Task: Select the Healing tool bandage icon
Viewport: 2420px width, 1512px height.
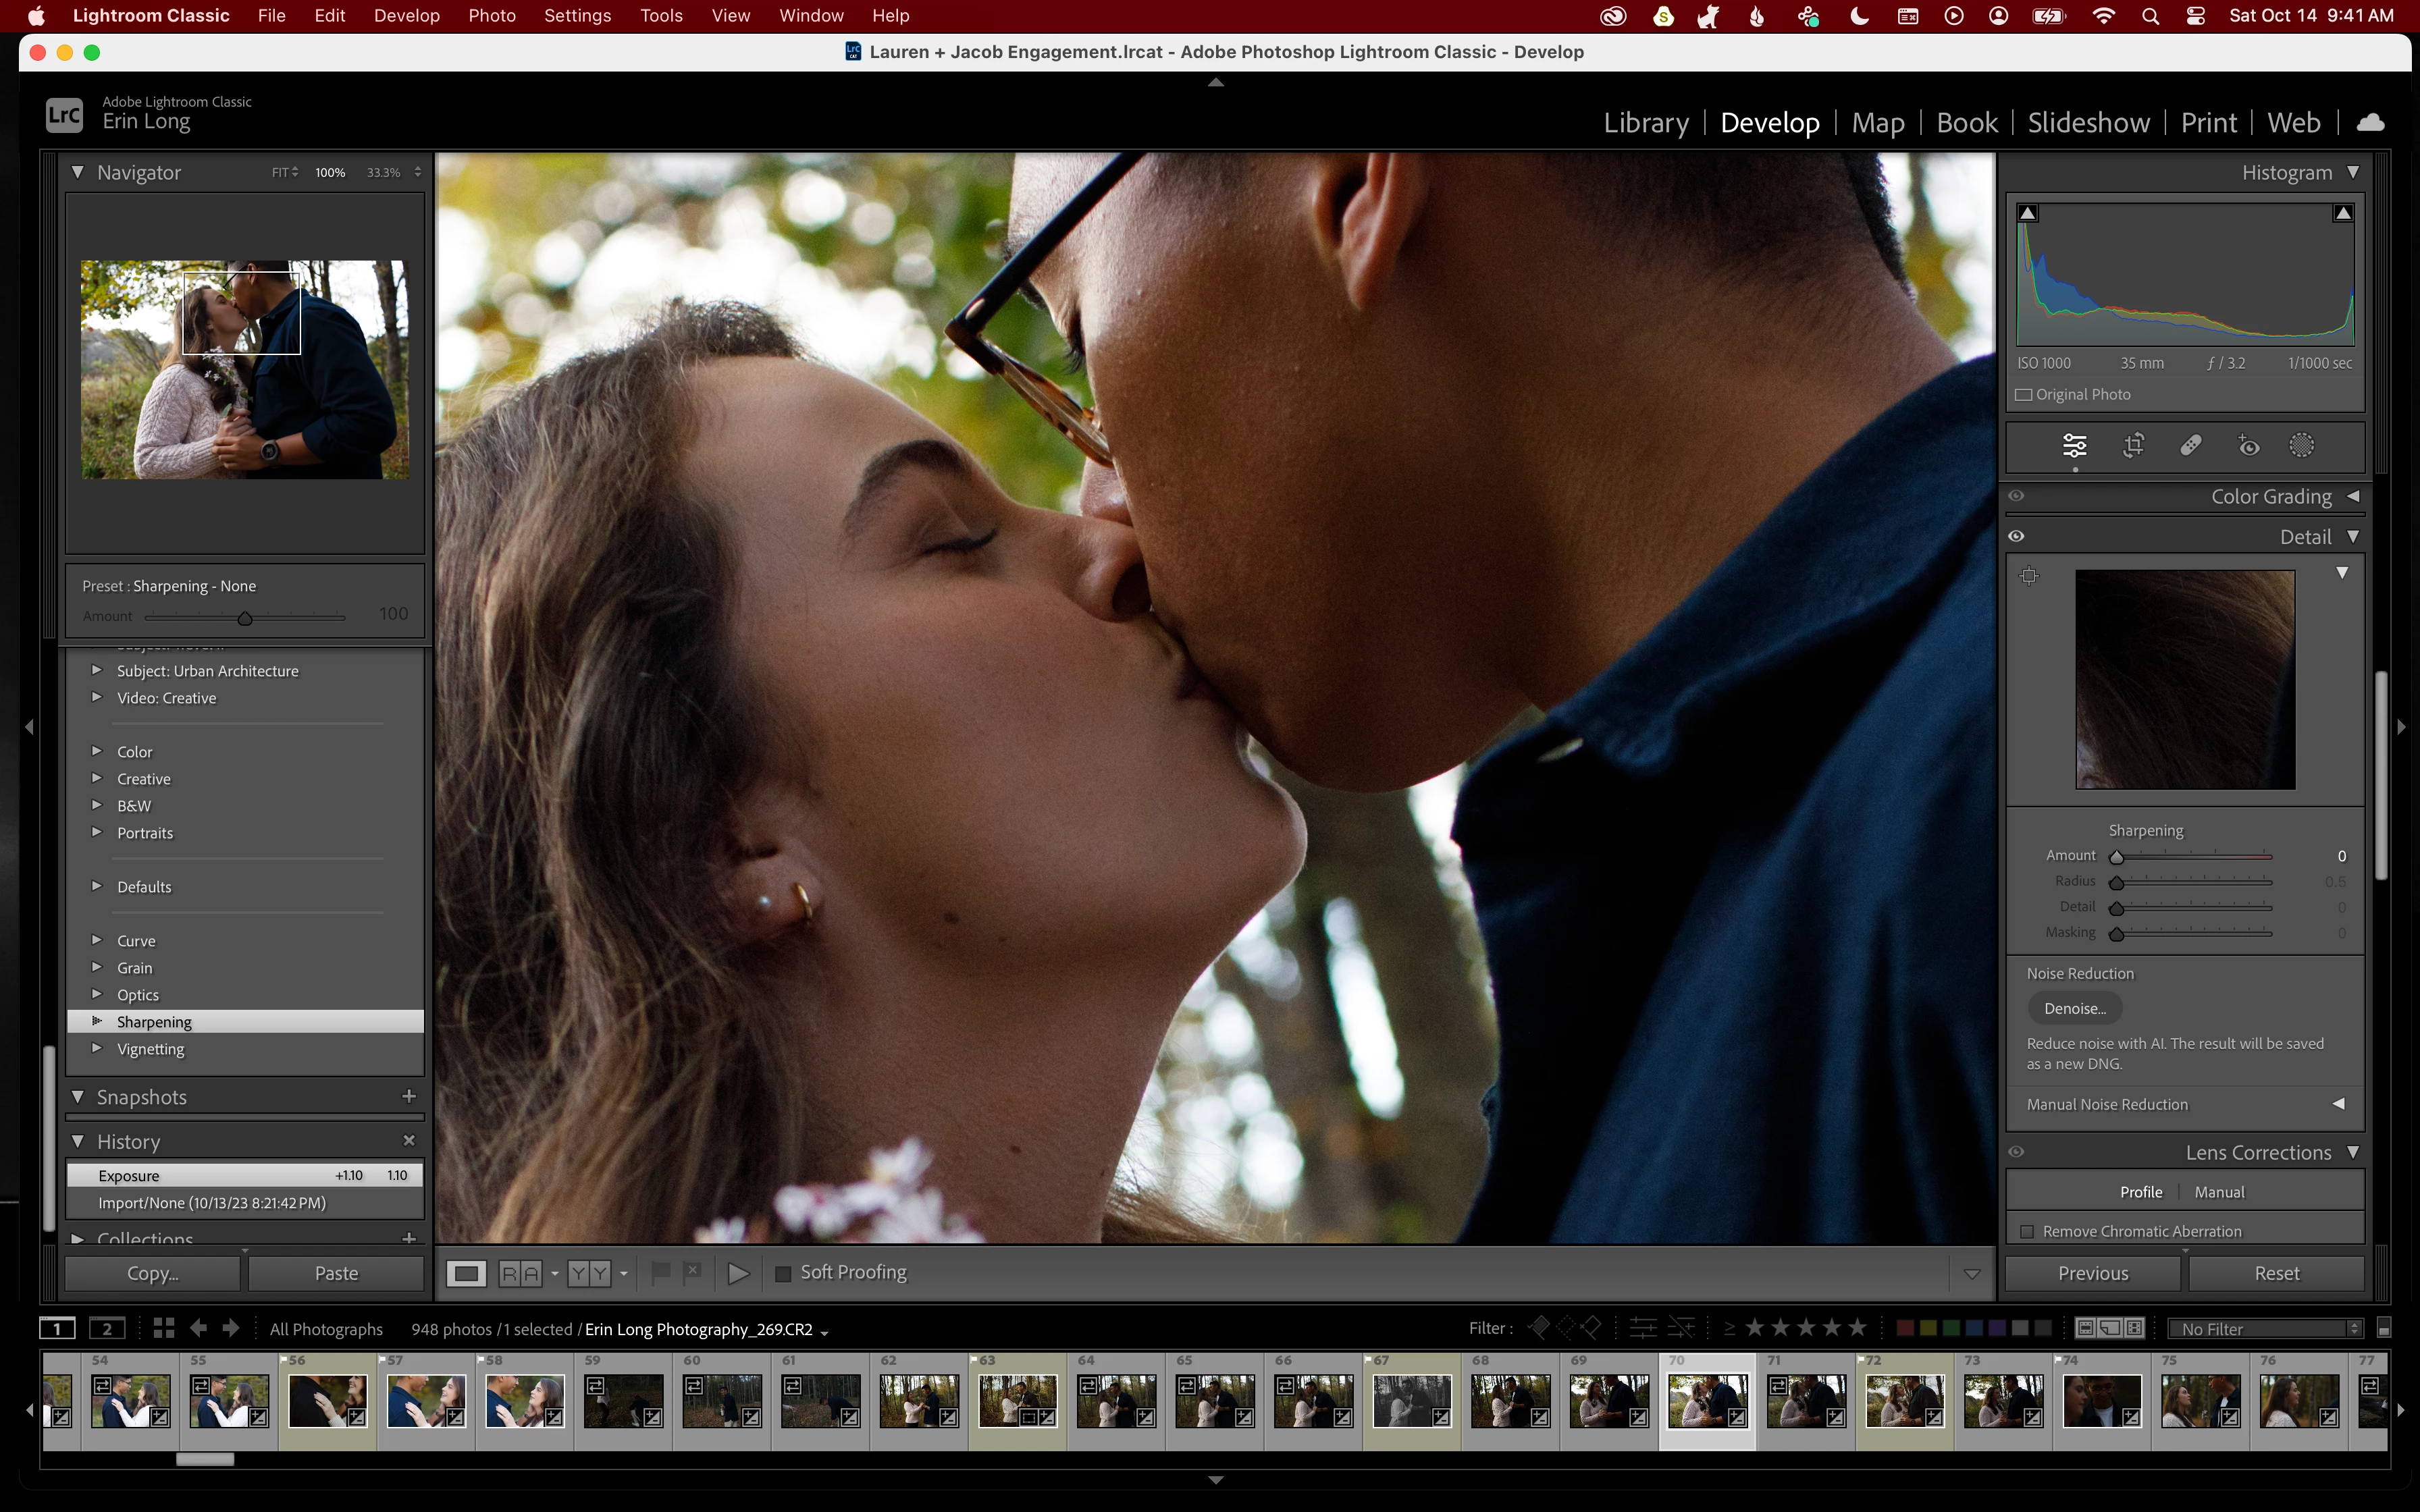Action: tap(2191, 446)
